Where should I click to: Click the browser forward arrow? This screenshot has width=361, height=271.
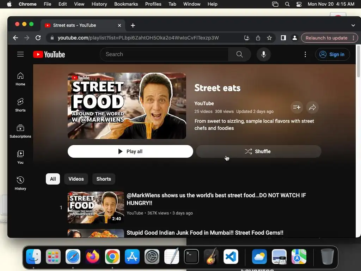[27, 38]
